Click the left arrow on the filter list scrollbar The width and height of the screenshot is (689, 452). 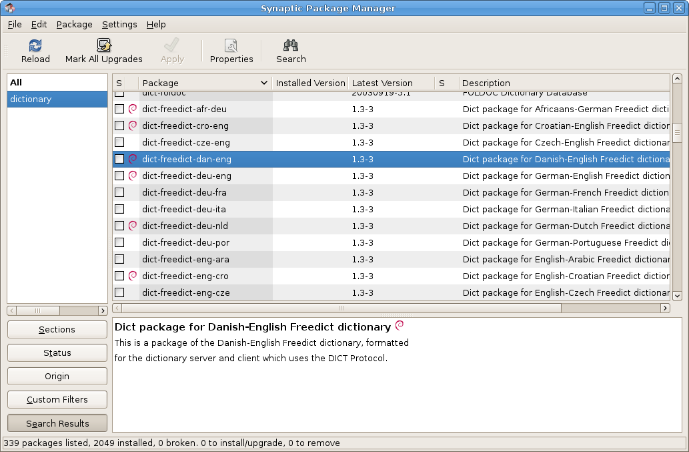[x=12, y=310]
